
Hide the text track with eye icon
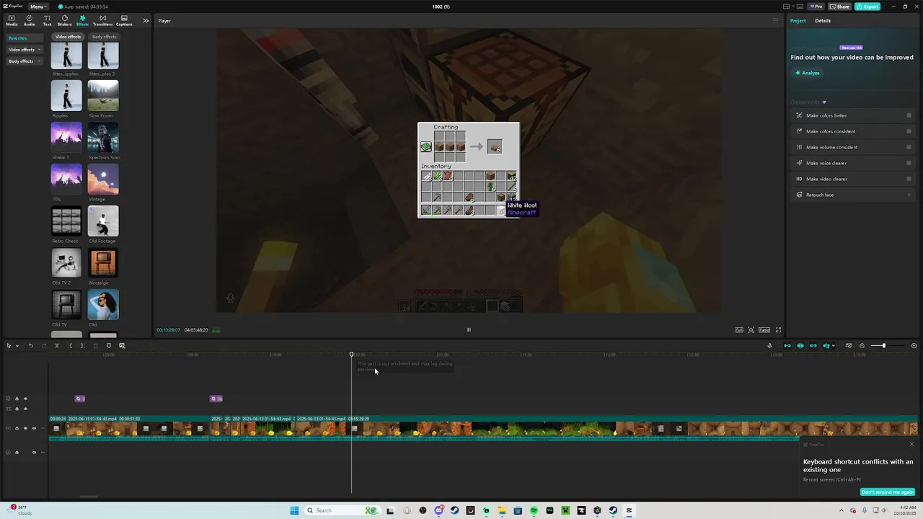point(25,409)
